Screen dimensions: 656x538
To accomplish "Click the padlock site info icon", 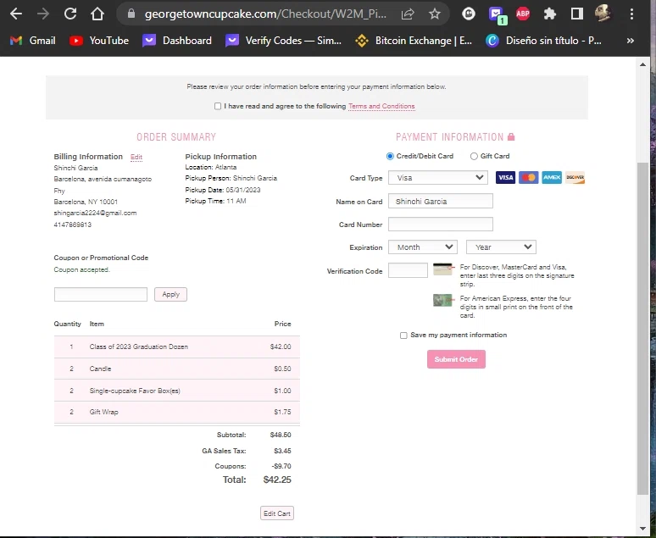I will tap(131, 14).
